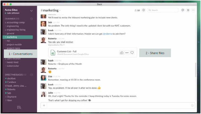The width and height of the screenshot is (201, 114).
Task: Comment on the Customer List file
Action: [x=132, y=52]
